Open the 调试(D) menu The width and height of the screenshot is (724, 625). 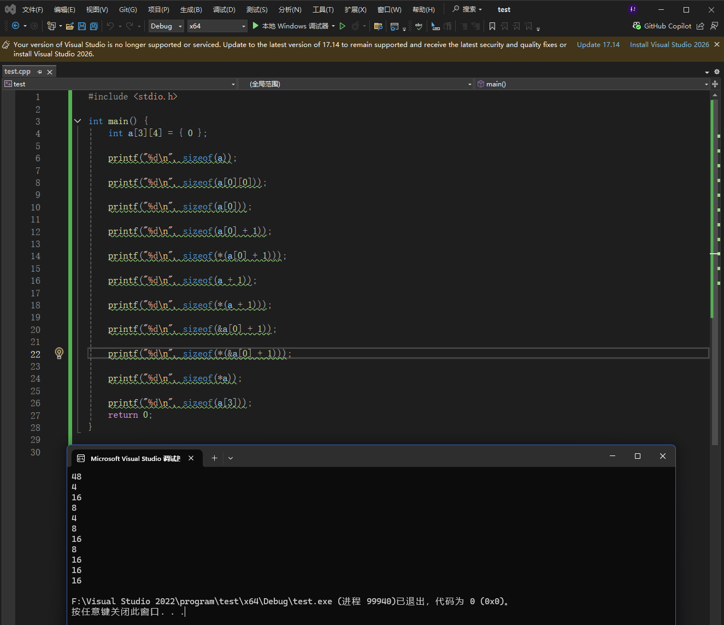click(224, 10)
